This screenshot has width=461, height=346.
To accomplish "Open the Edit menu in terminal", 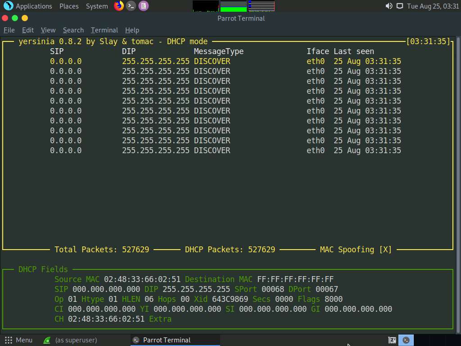I will pyautogui.click(x=28, y=30).
